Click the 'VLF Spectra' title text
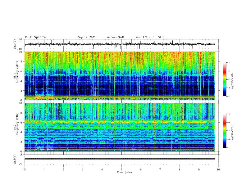The height and width of the screenshot is (190, 246). click(35, 37)
